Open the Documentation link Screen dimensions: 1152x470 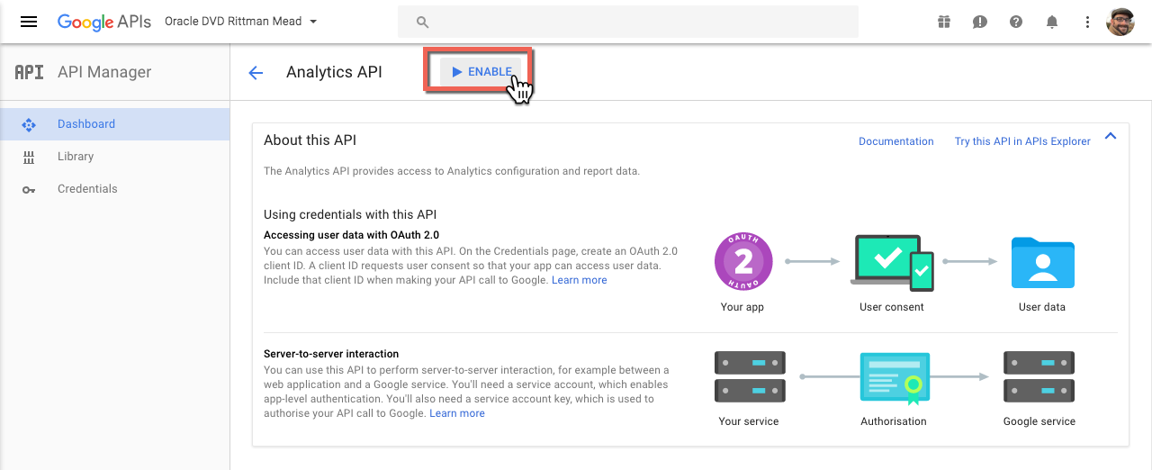[896, 141]
